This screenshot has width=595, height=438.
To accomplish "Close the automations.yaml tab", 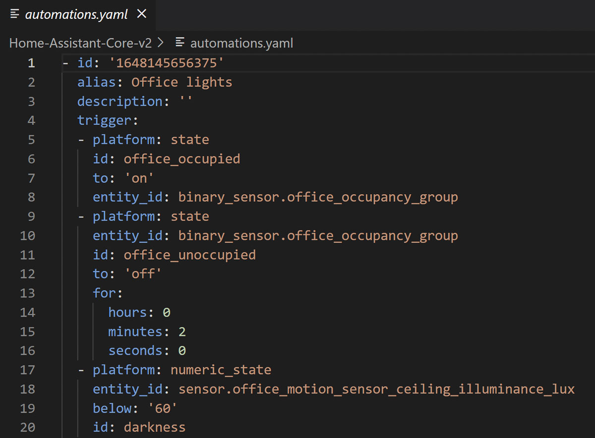I will click(x=142, y=14).
